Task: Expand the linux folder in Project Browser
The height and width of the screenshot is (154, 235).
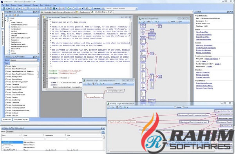Action: pyautogui.click(x=7, y=51)
